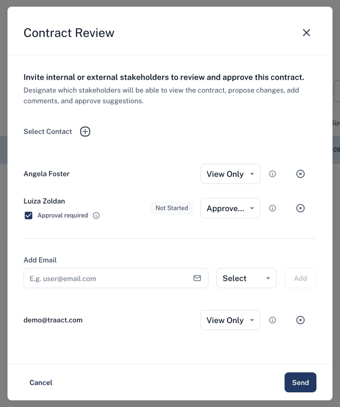Open info icon next to Luiza Zoldan's Approve dropdown
Image resolution: width=340 pixels, height=407 pixels.
pyautogui.click(x=273, y=208)
